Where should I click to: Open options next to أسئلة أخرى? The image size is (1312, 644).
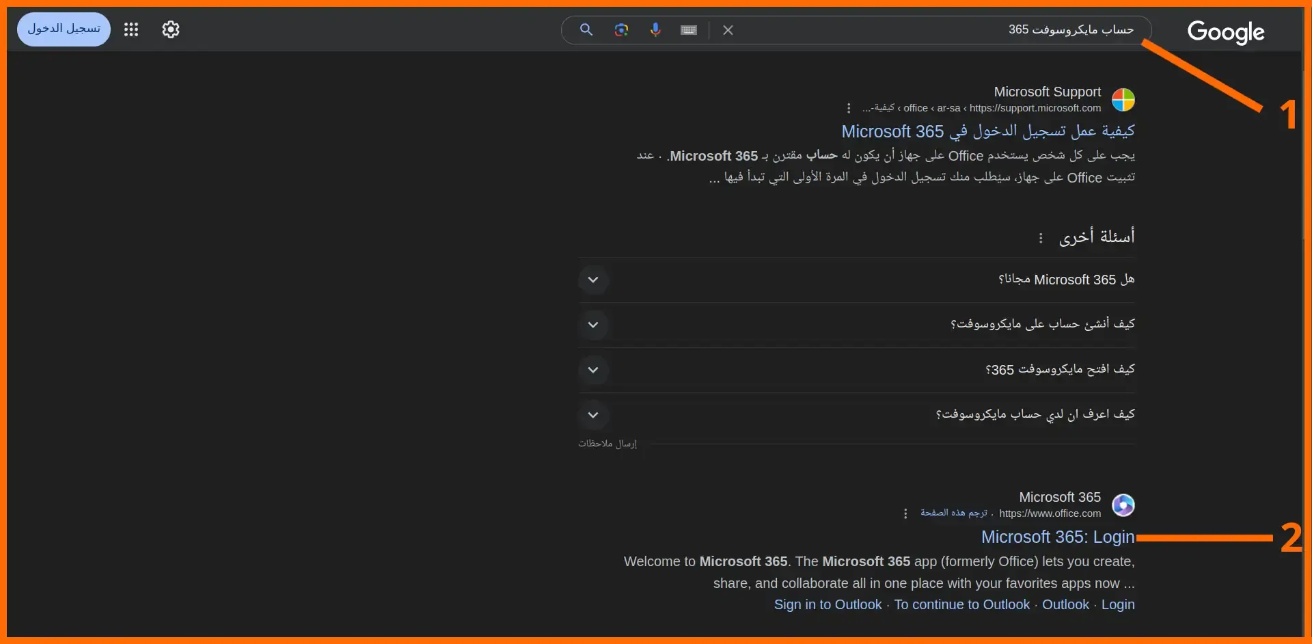[x=1041, y=238]
